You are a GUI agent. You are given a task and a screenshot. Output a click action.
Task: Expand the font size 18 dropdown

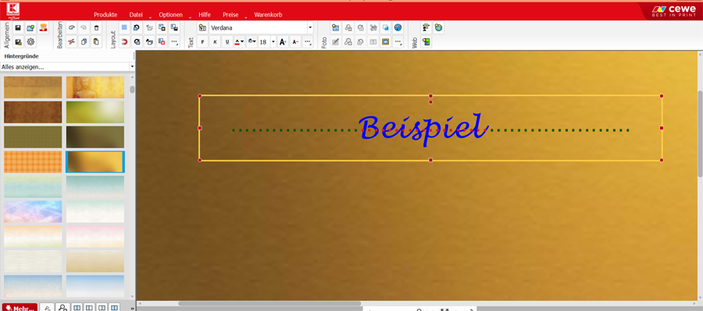pyautogui.click(x=273, y=42)
